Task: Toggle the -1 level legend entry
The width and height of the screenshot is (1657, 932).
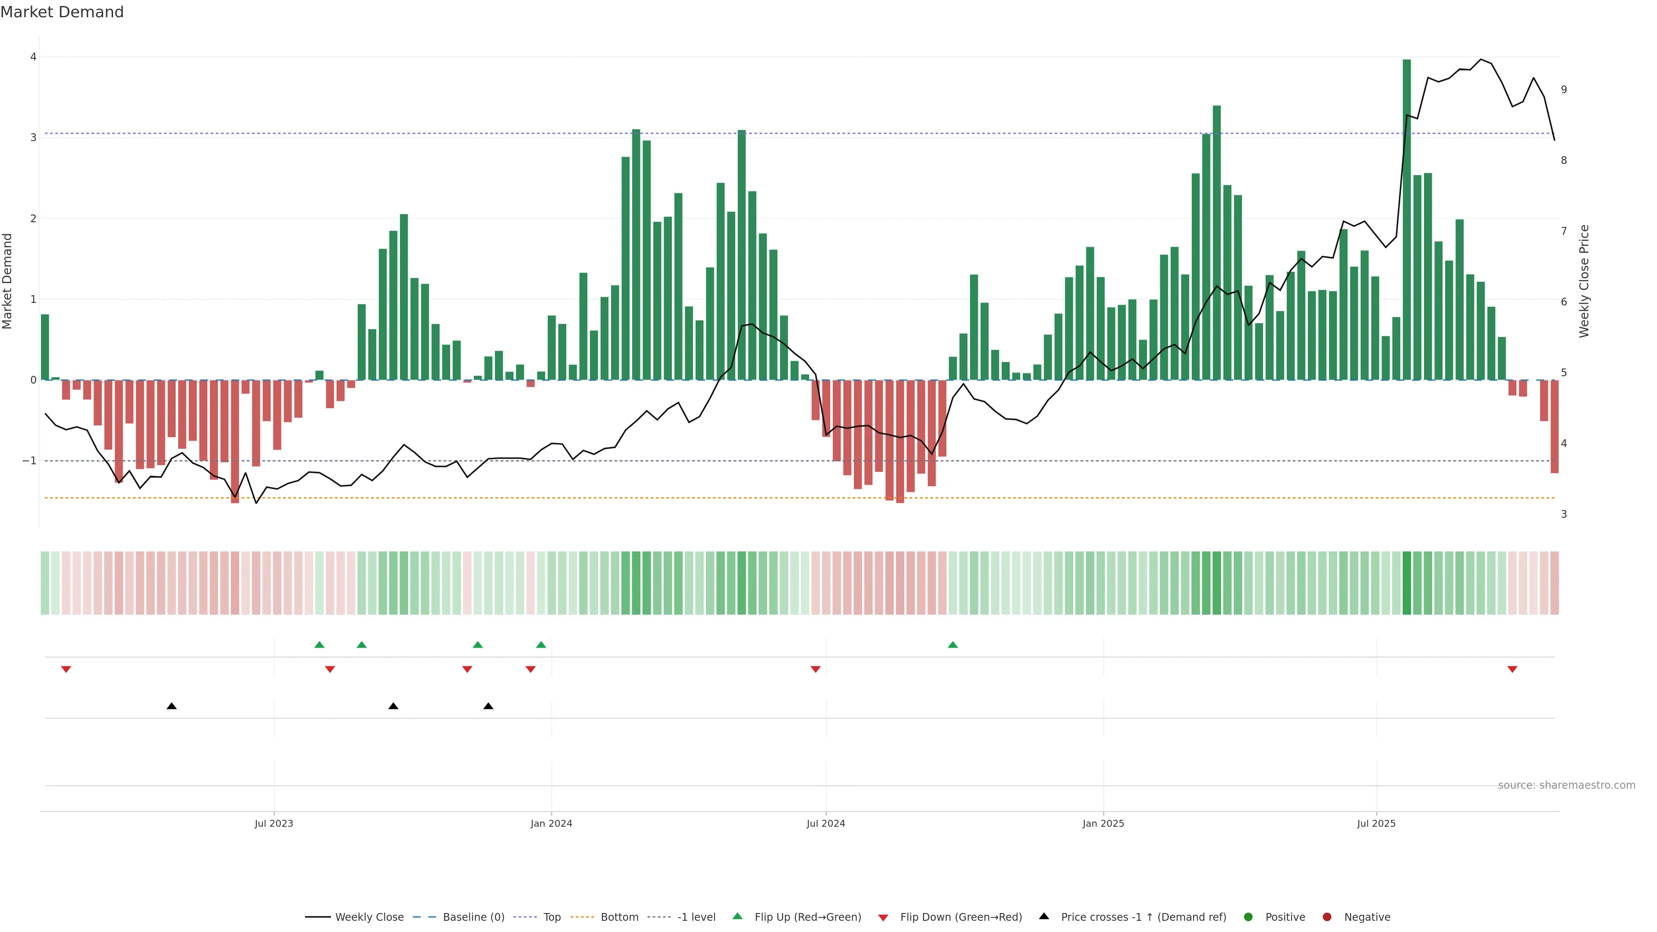Action: pos(696,916)
